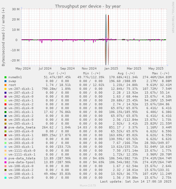The image size is (176, 189).
Task: Click the 'vm-201-disk-0' label
Action: 21,108
